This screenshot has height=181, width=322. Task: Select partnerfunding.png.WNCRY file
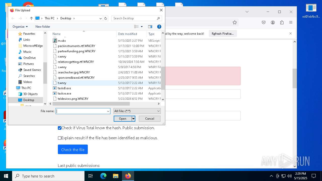click(76, 51)
